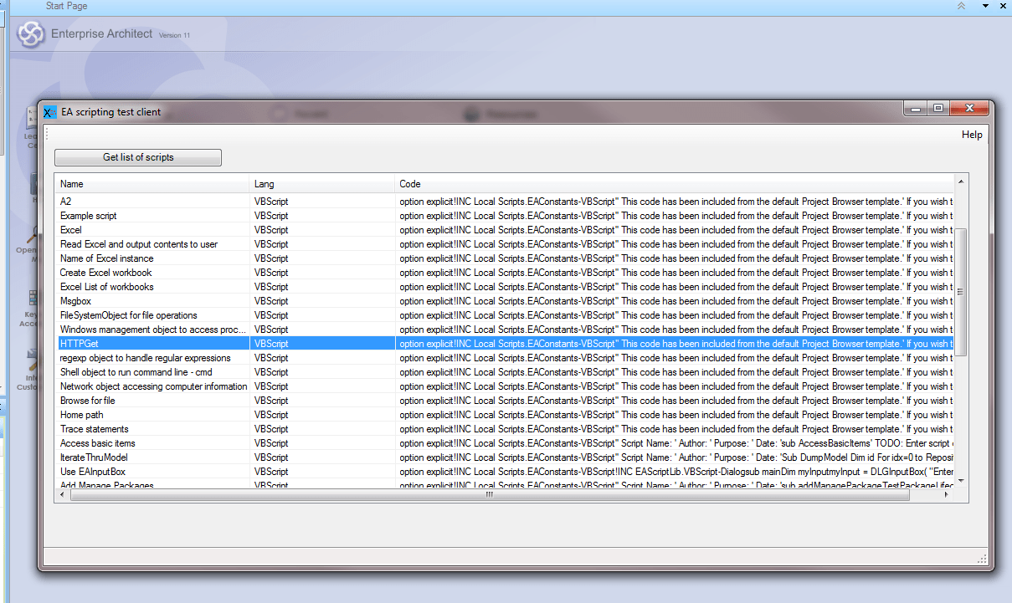
Task: Select the Home path script
Action: pos(82,415)
